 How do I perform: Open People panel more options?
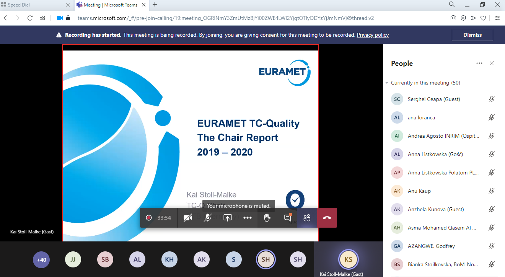click(479, 63)
